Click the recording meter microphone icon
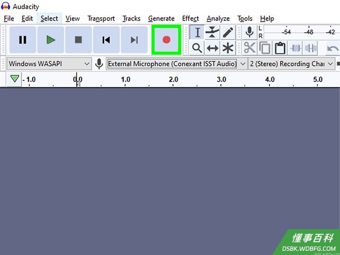The image size is (340, 255). [x=249, y=33]
